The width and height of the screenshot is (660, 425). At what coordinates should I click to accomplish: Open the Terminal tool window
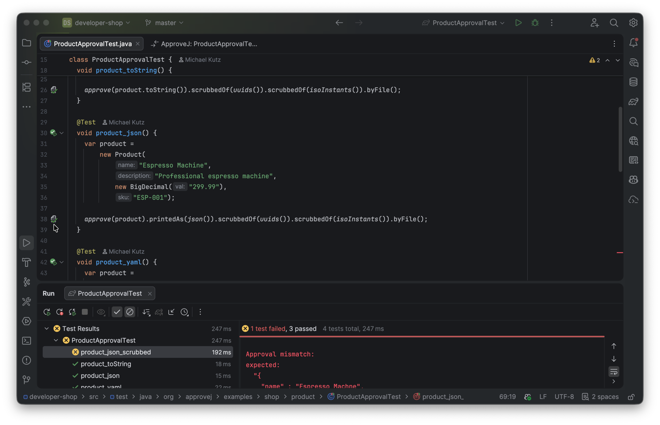coord(26,341)
